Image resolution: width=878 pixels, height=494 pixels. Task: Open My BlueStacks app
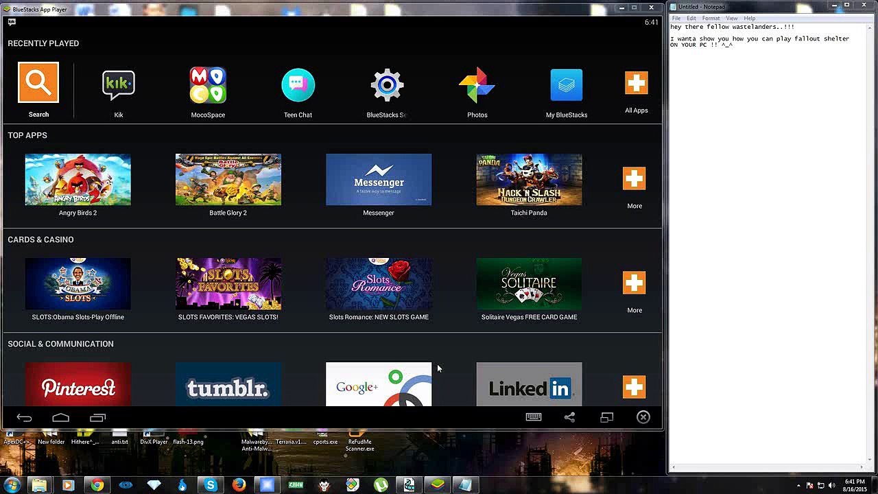567,85
